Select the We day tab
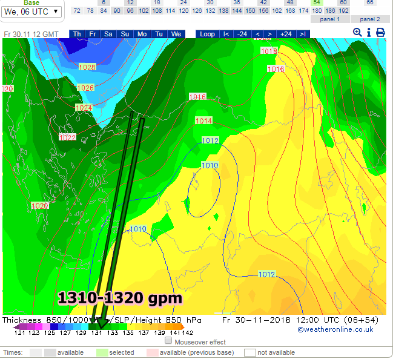Viewport: 393px width, 359px height. pos(176,34)
